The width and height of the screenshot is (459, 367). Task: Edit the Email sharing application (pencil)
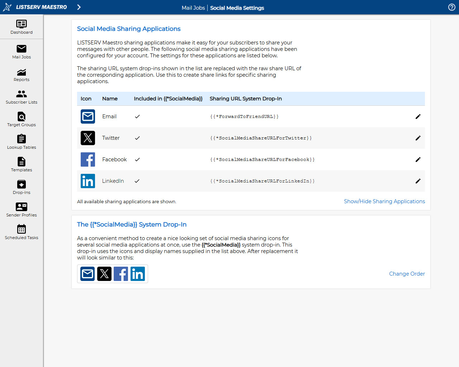point(418,116)
